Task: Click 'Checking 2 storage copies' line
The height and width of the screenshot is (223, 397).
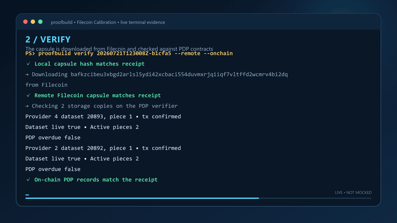Action: coord(101,106)
